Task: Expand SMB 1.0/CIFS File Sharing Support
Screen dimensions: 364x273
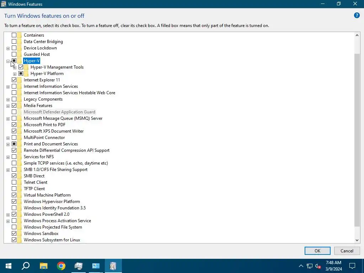Action: pyautogui.click(x=8, y=170)
